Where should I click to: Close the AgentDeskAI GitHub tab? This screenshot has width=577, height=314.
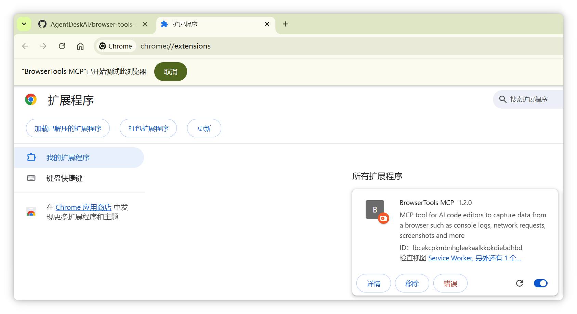click(x=145, y=24)
